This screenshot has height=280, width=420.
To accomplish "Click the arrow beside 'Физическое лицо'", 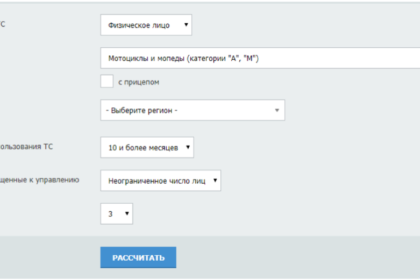I will click(186, 25).
